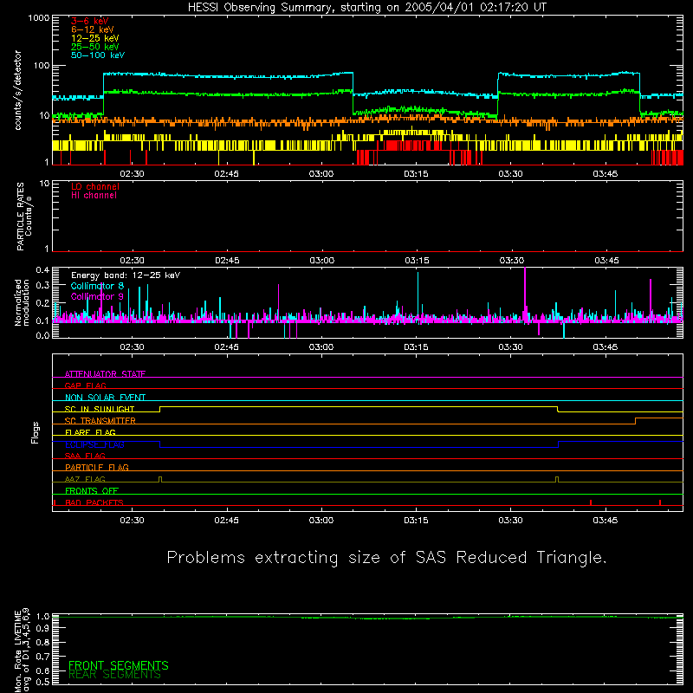Click the GAP_FLAG label

point(85,385)
